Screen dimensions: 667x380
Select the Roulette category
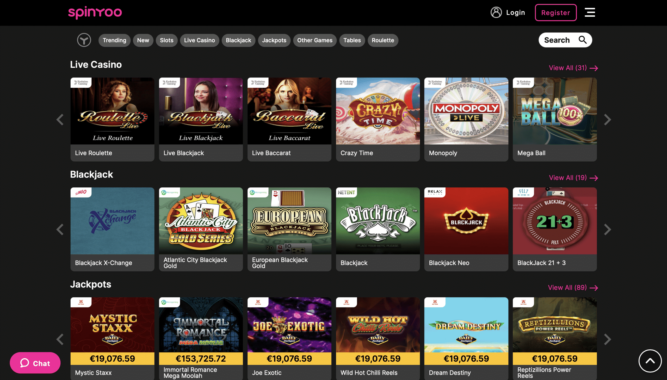pos(383,40)
